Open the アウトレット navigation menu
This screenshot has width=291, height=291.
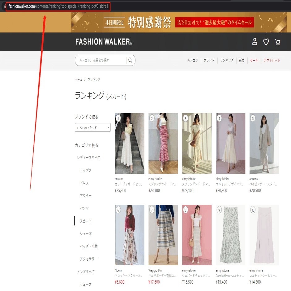pyautogui.click(x=272, y=60)
